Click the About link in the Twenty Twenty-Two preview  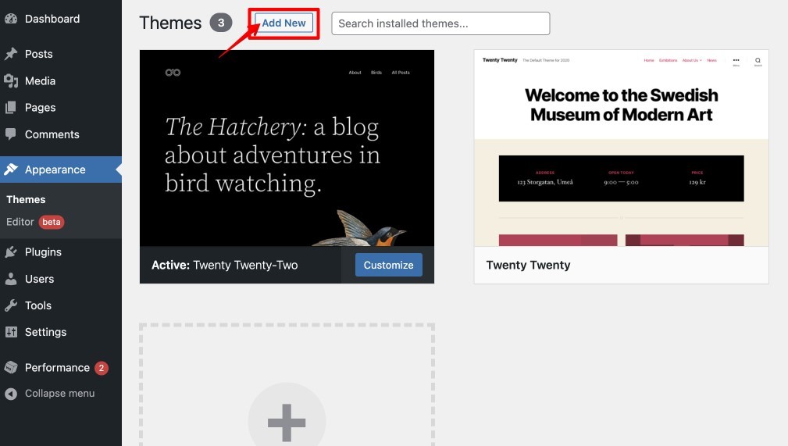355,73
